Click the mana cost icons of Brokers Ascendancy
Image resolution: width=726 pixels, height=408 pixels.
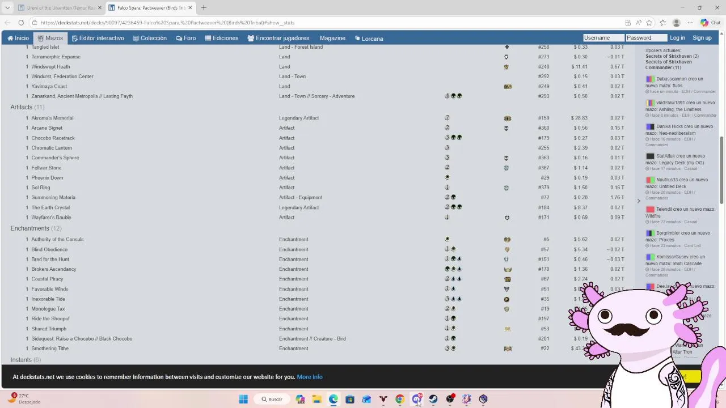pyautogui.click(x=453, y=269)
